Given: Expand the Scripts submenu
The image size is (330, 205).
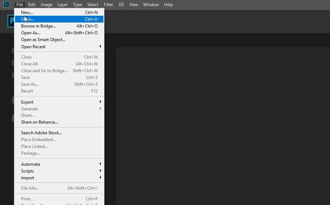Looking at the screenshot, I should (59, 171).
